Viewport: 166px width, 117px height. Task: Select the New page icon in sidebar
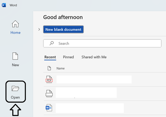pyautogui.click(x=15, y=56)
